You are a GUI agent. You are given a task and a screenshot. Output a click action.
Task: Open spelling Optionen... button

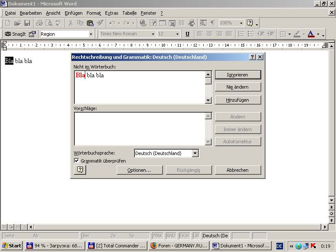tap(139, 170)
